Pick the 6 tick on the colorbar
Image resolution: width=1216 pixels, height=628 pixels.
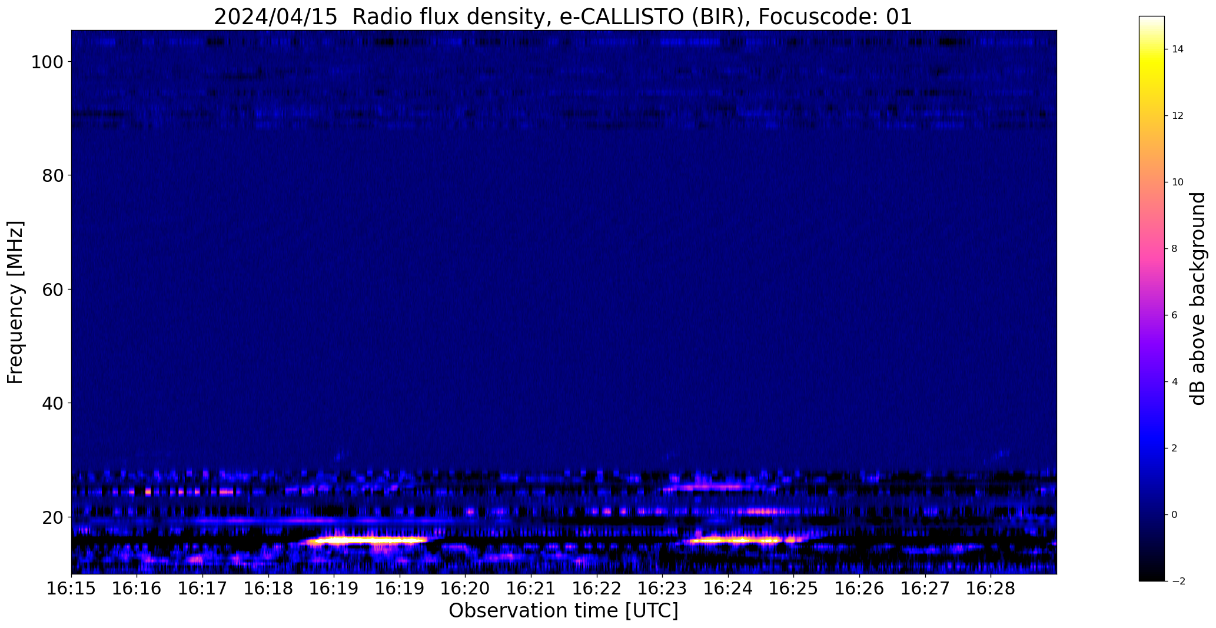coord(1175,315)
